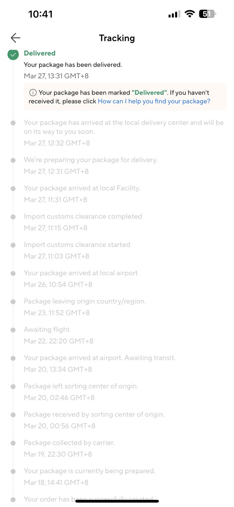This screenshot has height=507, width=234.
Task: Tap the info icon in the notice
Action: pyautogui.click(x=33, y=93)
